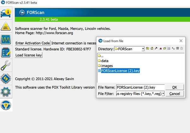Go up one directory level icon
This screenshot has width=190, height=133.
(147, 49)
